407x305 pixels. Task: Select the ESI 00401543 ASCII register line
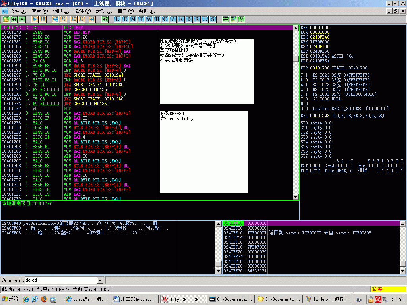[x=328, y=56]
